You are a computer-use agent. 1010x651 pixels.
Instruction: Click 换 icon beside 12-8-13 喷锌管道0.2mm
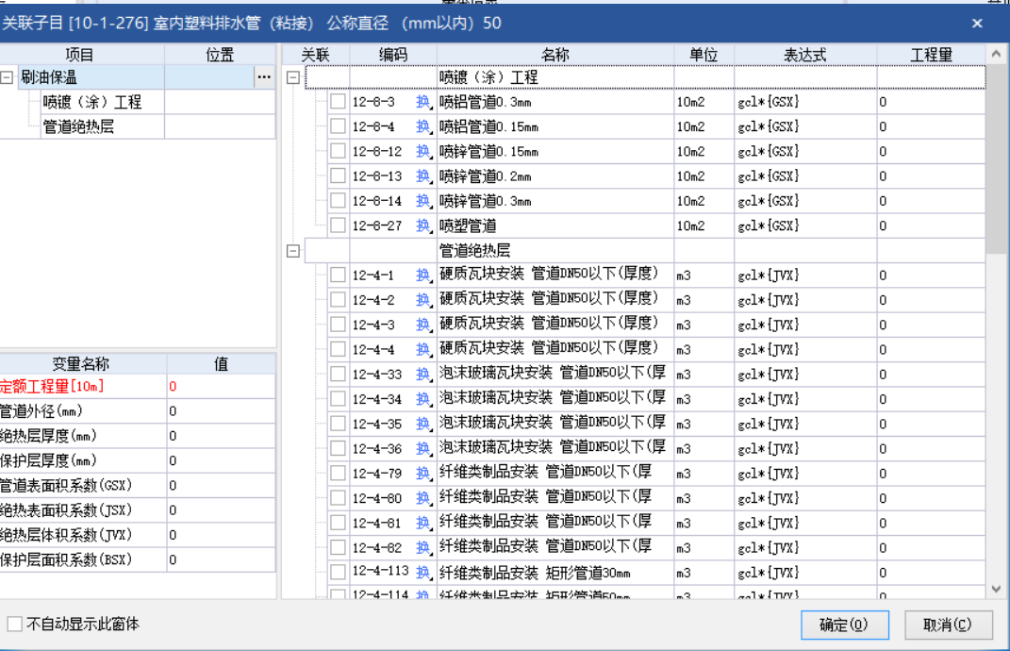tap(422, 175)
